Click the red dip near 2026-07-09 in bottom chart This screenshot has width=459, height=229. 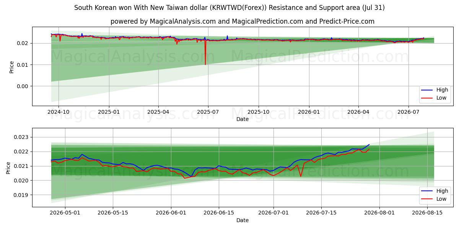coord(301,176)
